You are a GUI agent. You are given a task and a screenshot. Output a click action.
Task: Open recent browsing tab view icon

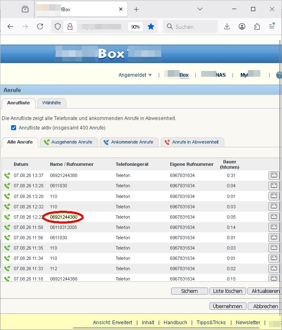[x=25, y=9]
